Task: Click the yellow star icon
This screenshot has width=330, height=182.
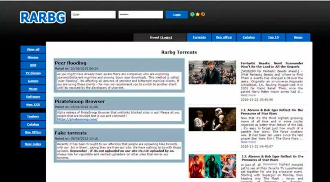Action: tap(198, 14)
